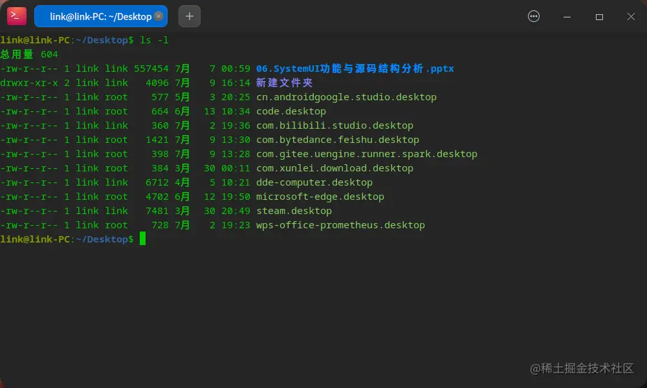
Task: Click the file size 7481
Action: coord(157,211)
